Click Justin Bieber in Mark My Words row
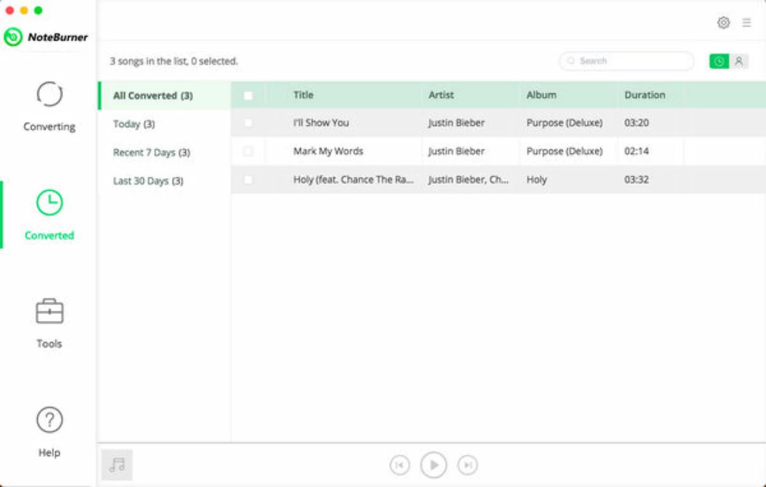This screenshot has width=766, height=487. click(x=456, y=151)
